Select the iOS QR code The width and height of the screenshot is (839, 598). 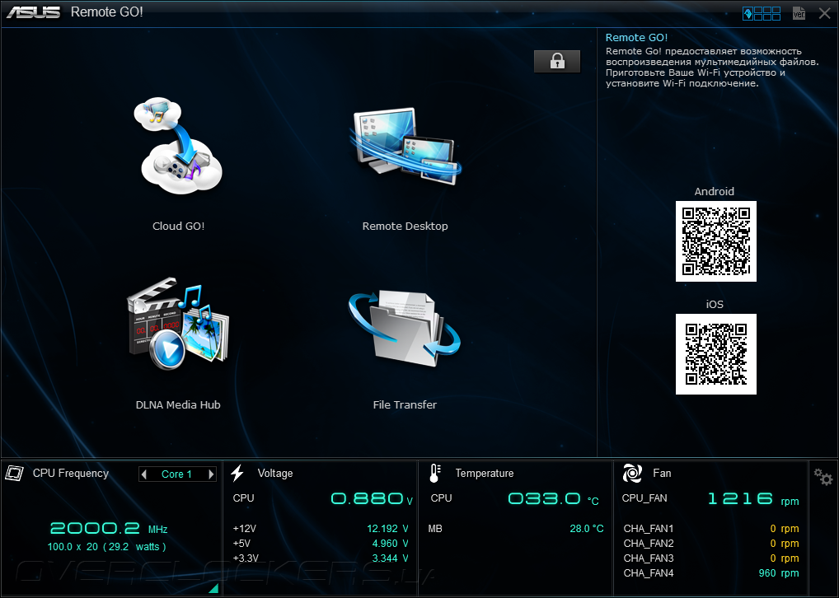716,354
